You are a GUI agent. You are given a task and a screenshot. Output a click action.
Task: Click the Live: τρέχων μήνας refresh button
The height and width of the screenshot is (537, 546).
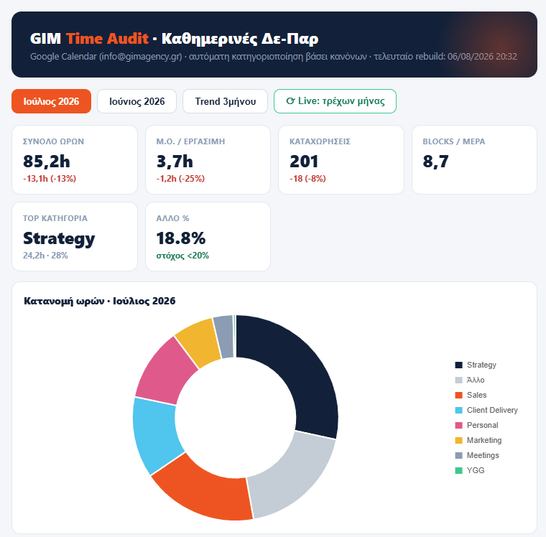tap(335, 101)
